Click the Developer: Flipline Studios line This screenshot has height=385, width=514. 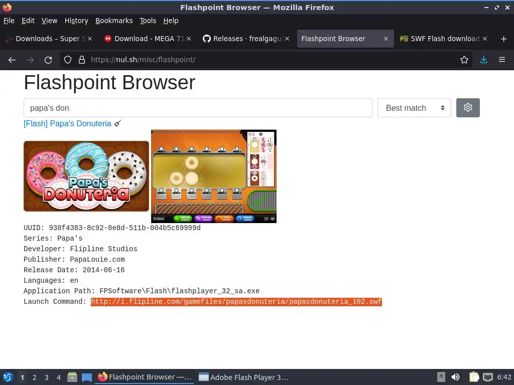(80, 249)
